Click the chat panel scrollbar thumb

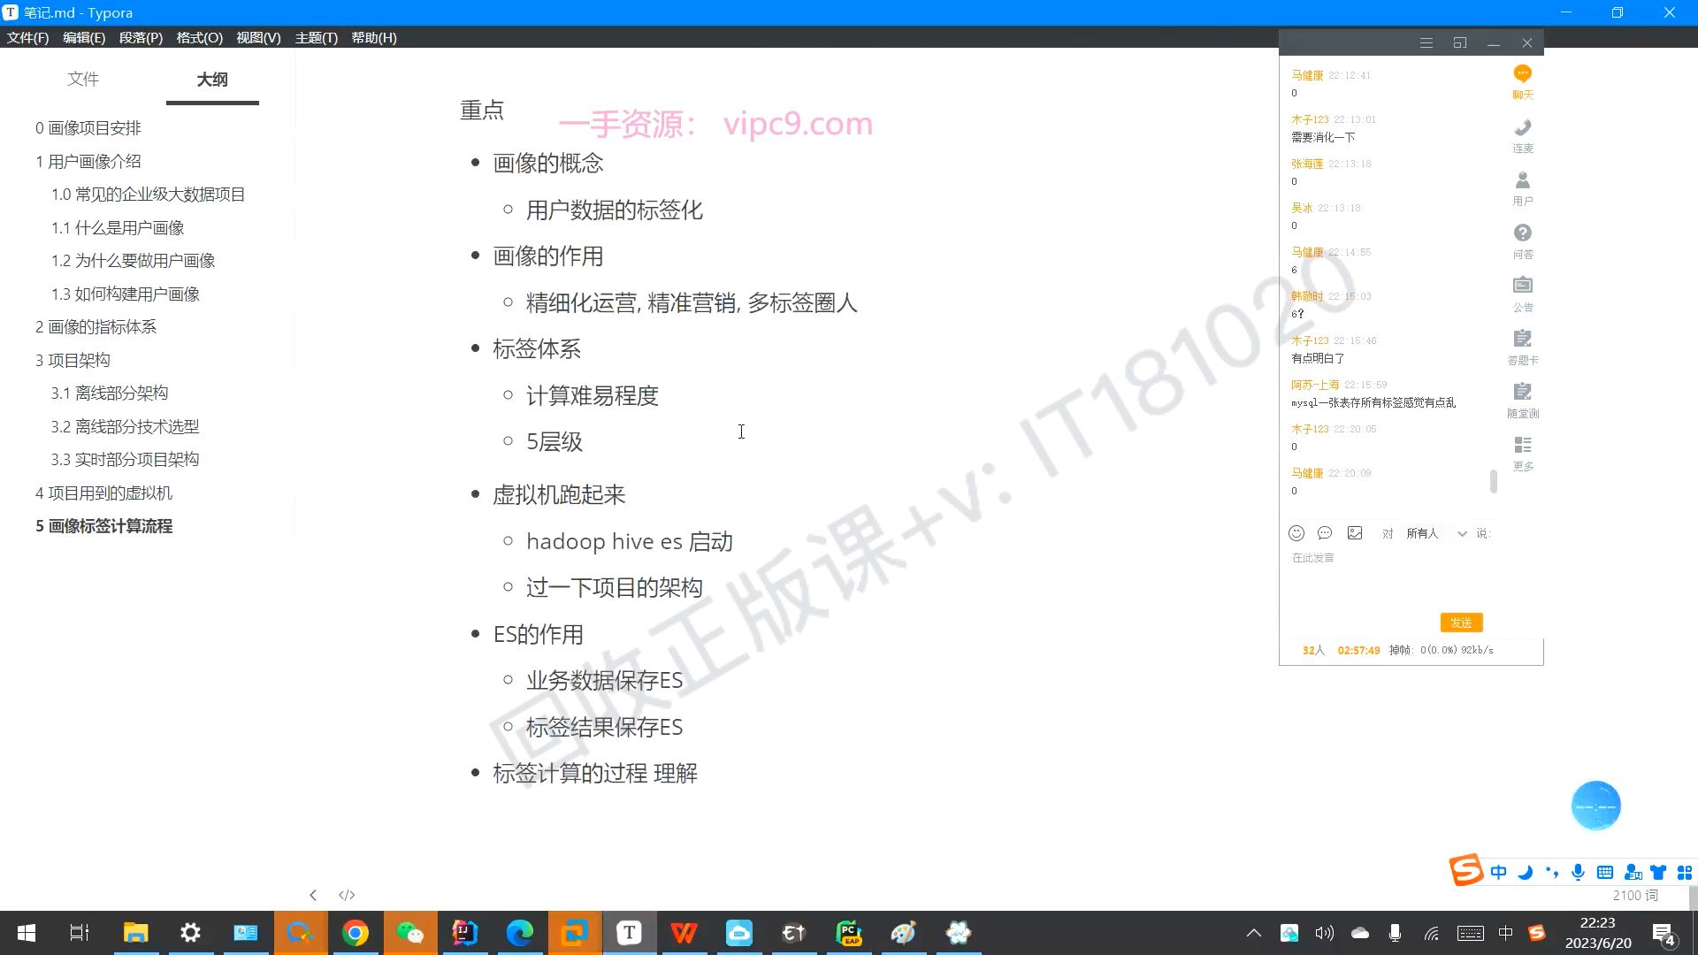[x=1494, y=481]
